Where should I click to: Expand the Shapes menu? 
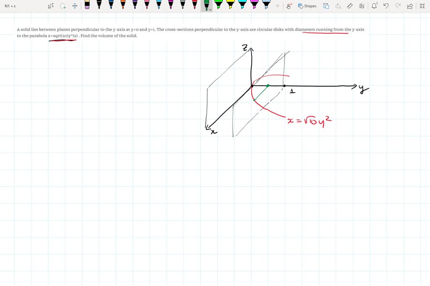(308, 6)
